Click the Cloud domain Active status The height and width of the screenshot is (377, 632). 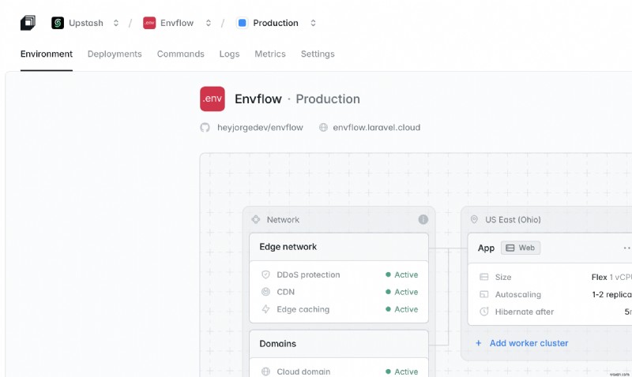[402, 371]
